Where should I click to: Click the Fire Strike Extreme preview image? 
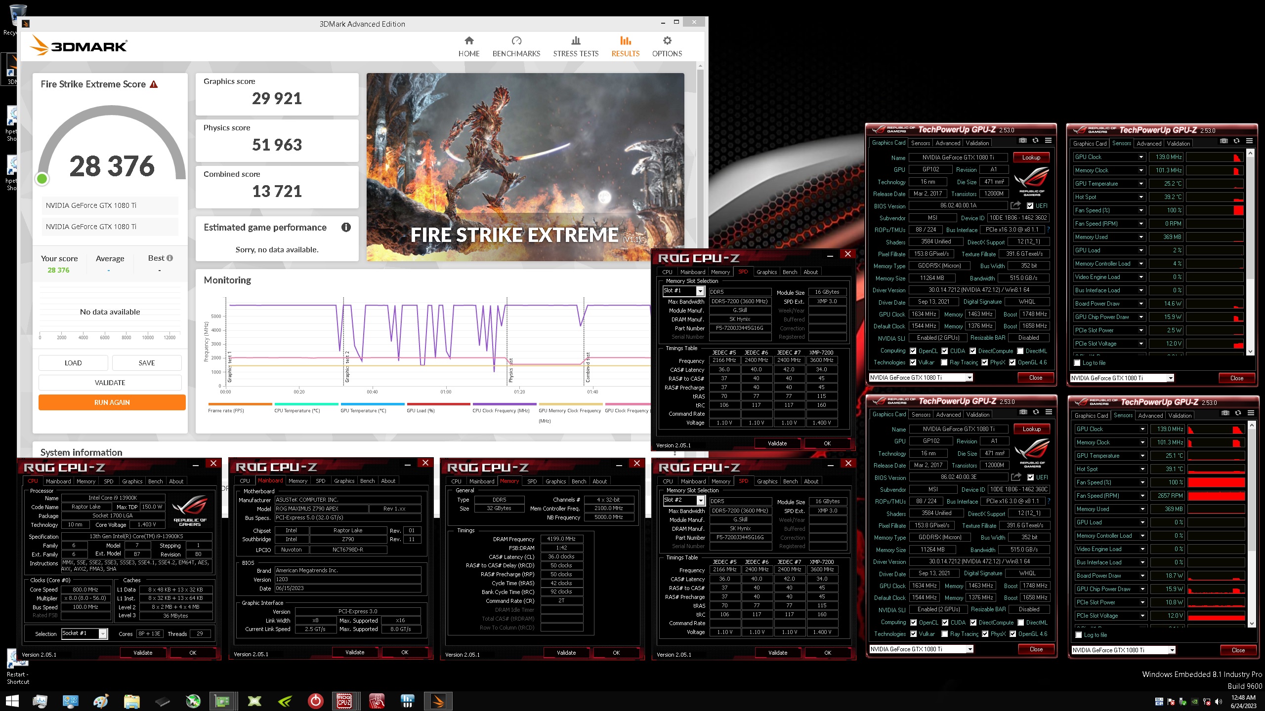tap(525, 167)
